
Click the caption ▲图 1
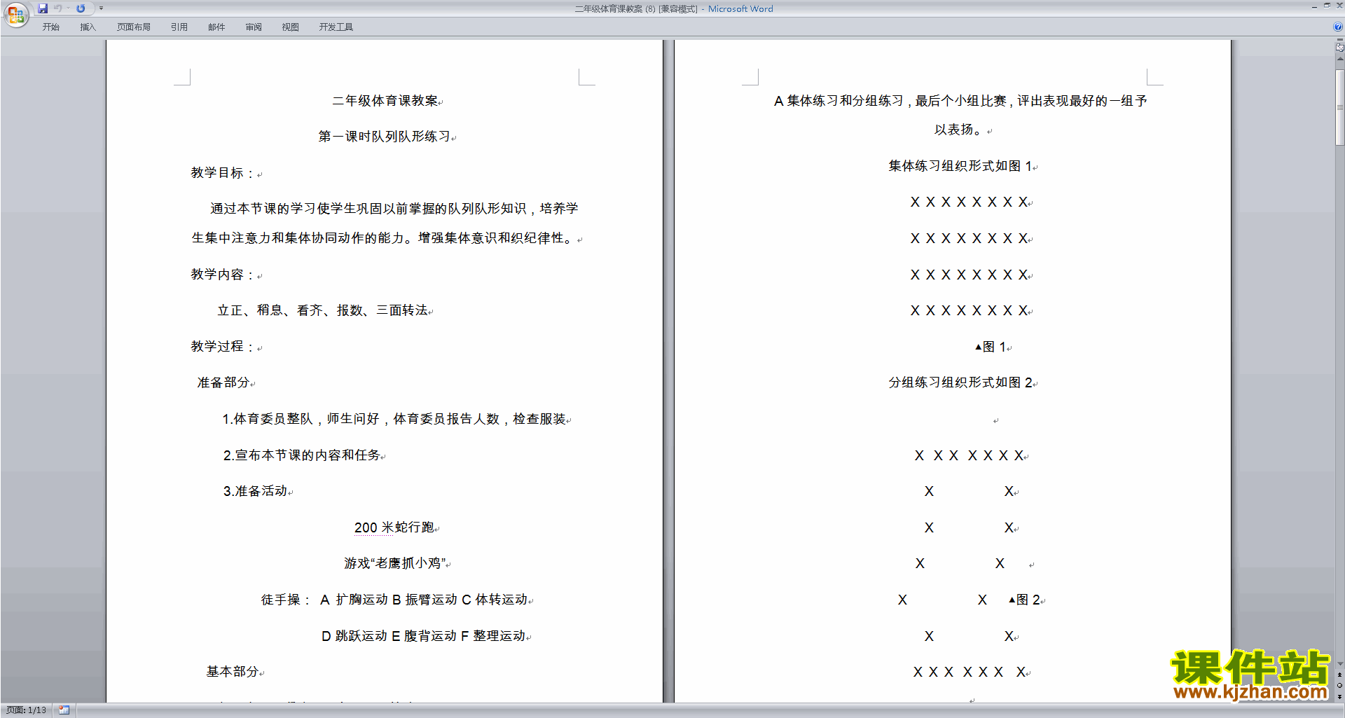point(991,347)
